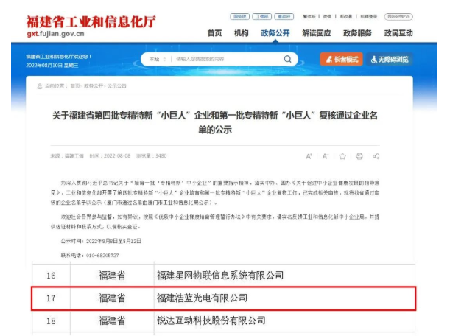Go to 解读回应 section
This screenshot has width=450, height=336.
[x=316, y=33]
